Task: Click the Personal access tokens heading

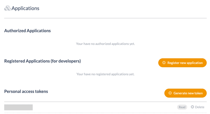Action: pos(26,91)
